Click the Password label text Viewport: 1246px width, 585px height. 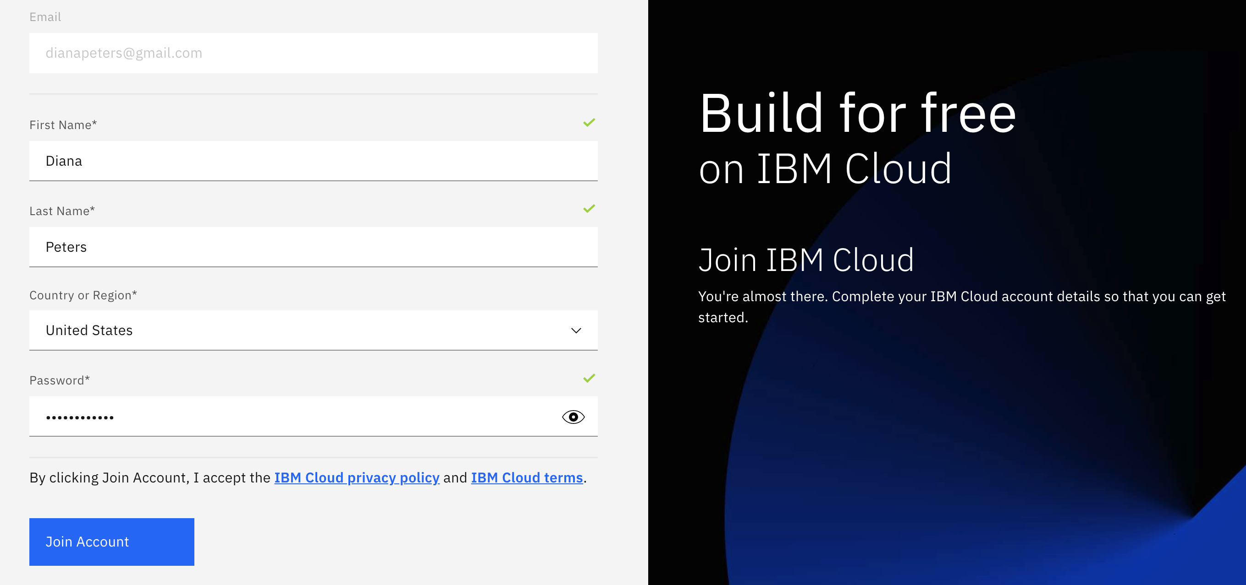tap(60, 381)
